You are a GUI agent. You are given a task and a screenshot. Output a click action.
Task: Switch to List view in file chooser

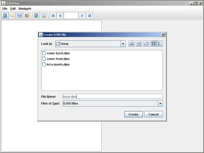pyautogui.click(x=154, y=44)
